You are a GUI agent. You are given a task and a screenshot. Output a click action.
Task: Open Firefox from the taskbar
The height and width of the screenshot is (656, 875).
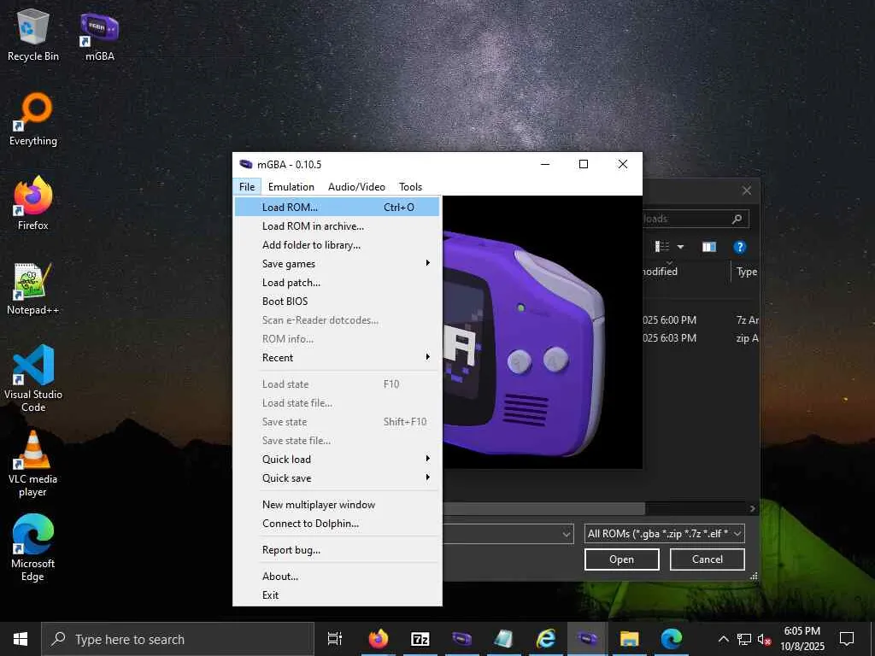tap(378, 639)
